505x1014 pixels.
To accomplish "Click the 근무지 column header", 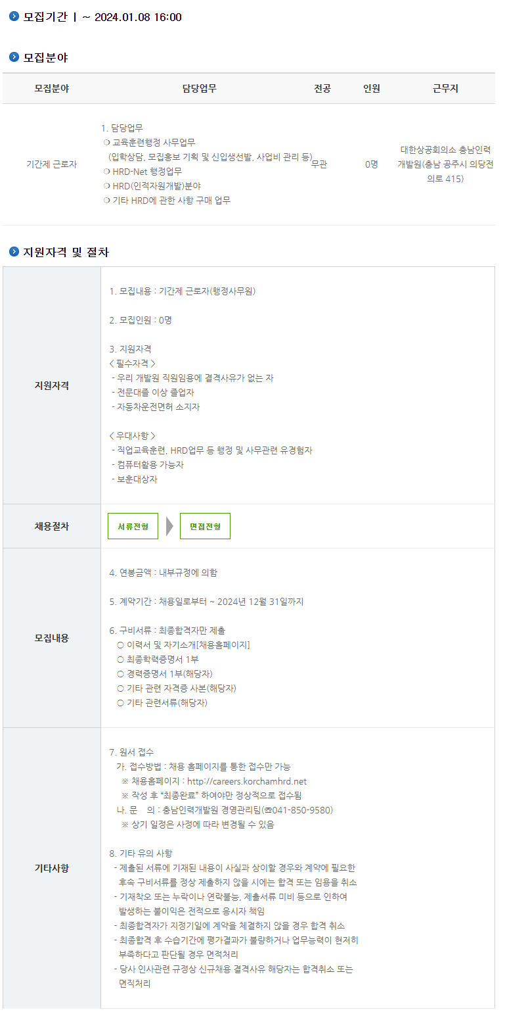I will coord(445,88).
